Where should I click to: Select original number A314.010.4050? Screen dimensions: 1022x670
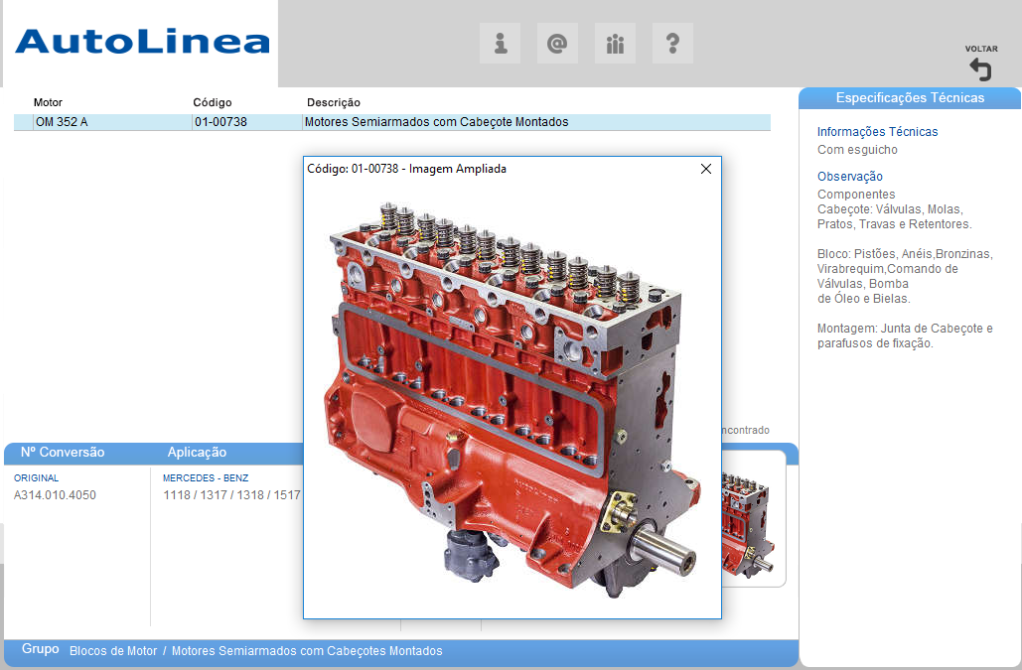(x=55, y=495)
